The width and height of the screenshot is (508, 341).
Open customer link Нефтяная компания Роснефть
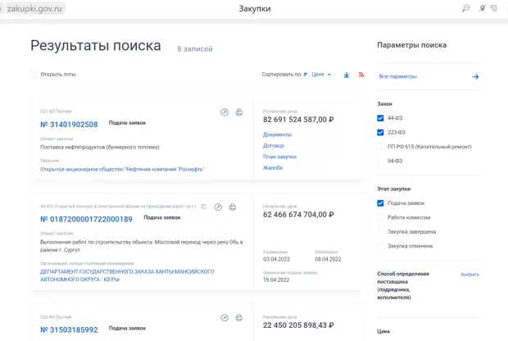pyautogui.click(x=122, y=169)
